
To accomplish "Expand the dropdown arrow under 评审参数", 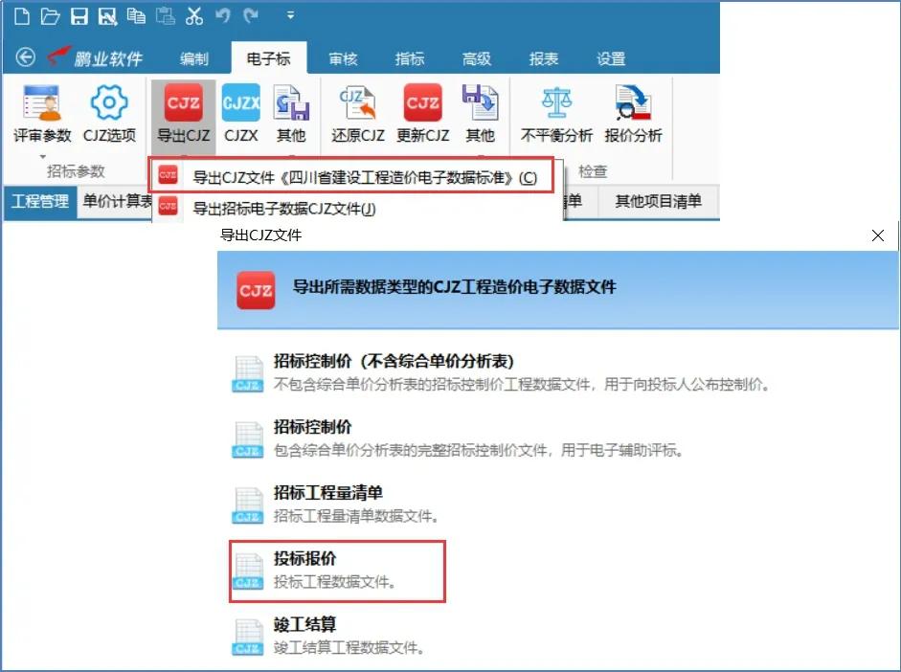I will tap(41, 156).
